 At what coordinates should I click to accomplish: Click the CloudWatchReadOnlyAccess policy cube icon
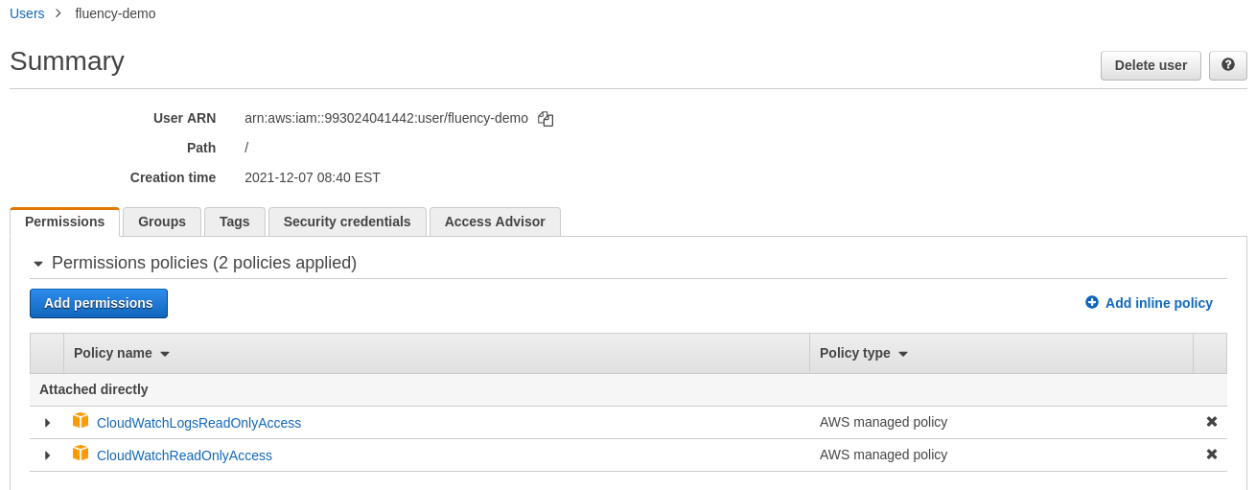click(x=81, y=454)
